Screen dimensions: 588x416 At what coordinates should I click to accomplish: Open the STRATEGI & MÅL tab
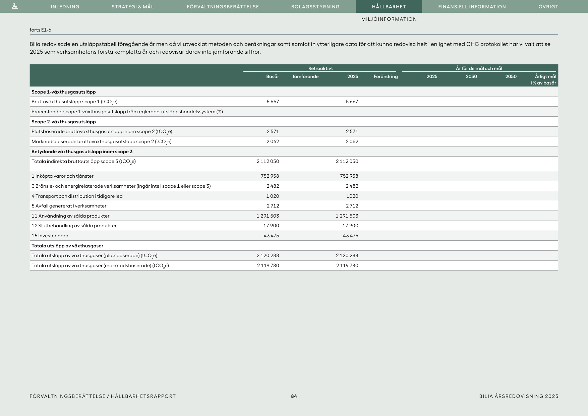(x=133, y=7)
